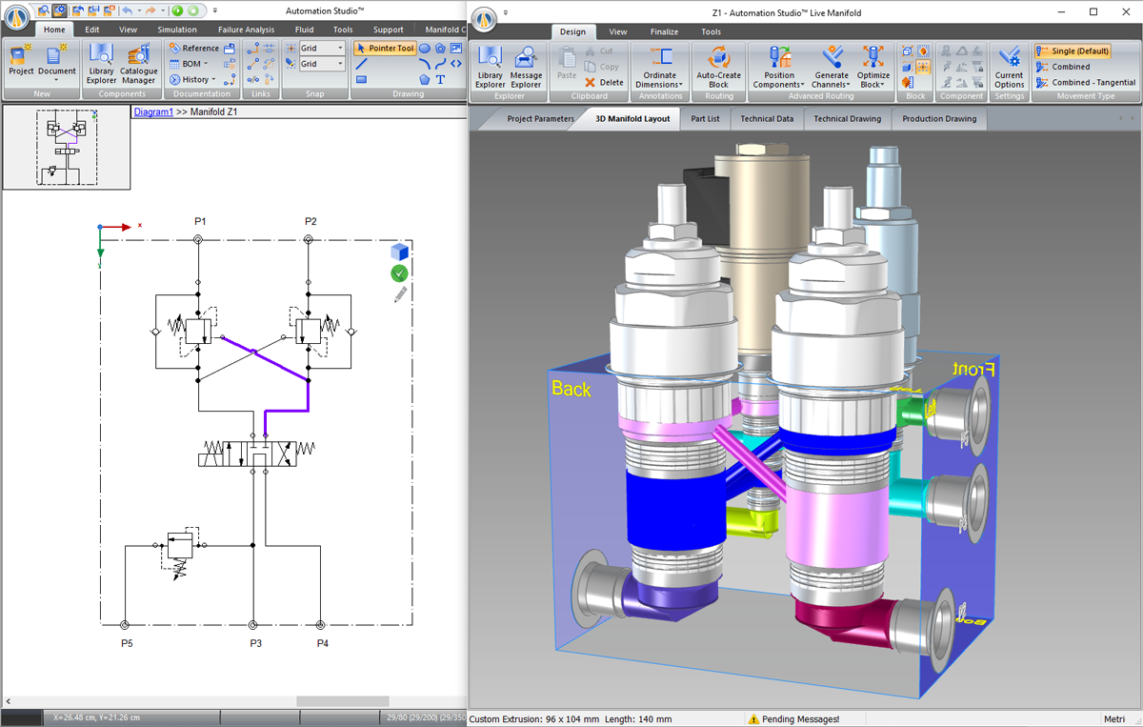Click the pending messages warning icon
This screenshot has width=1143, height=727.
pos(753,719)
